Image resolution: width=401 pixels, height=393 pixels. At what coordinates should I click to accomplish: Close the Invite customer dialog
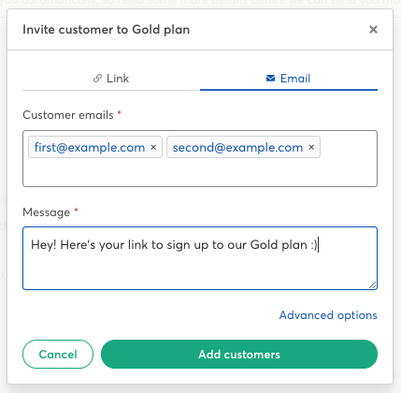point(373,30)
